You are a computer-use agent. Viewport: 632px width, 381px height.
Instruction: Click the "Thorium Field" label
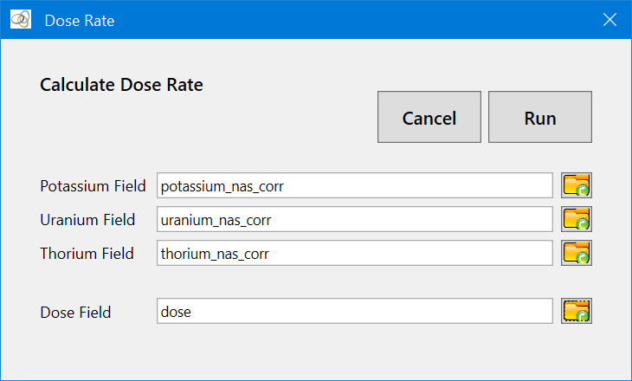pyautogui.click(x=87, y=254)
